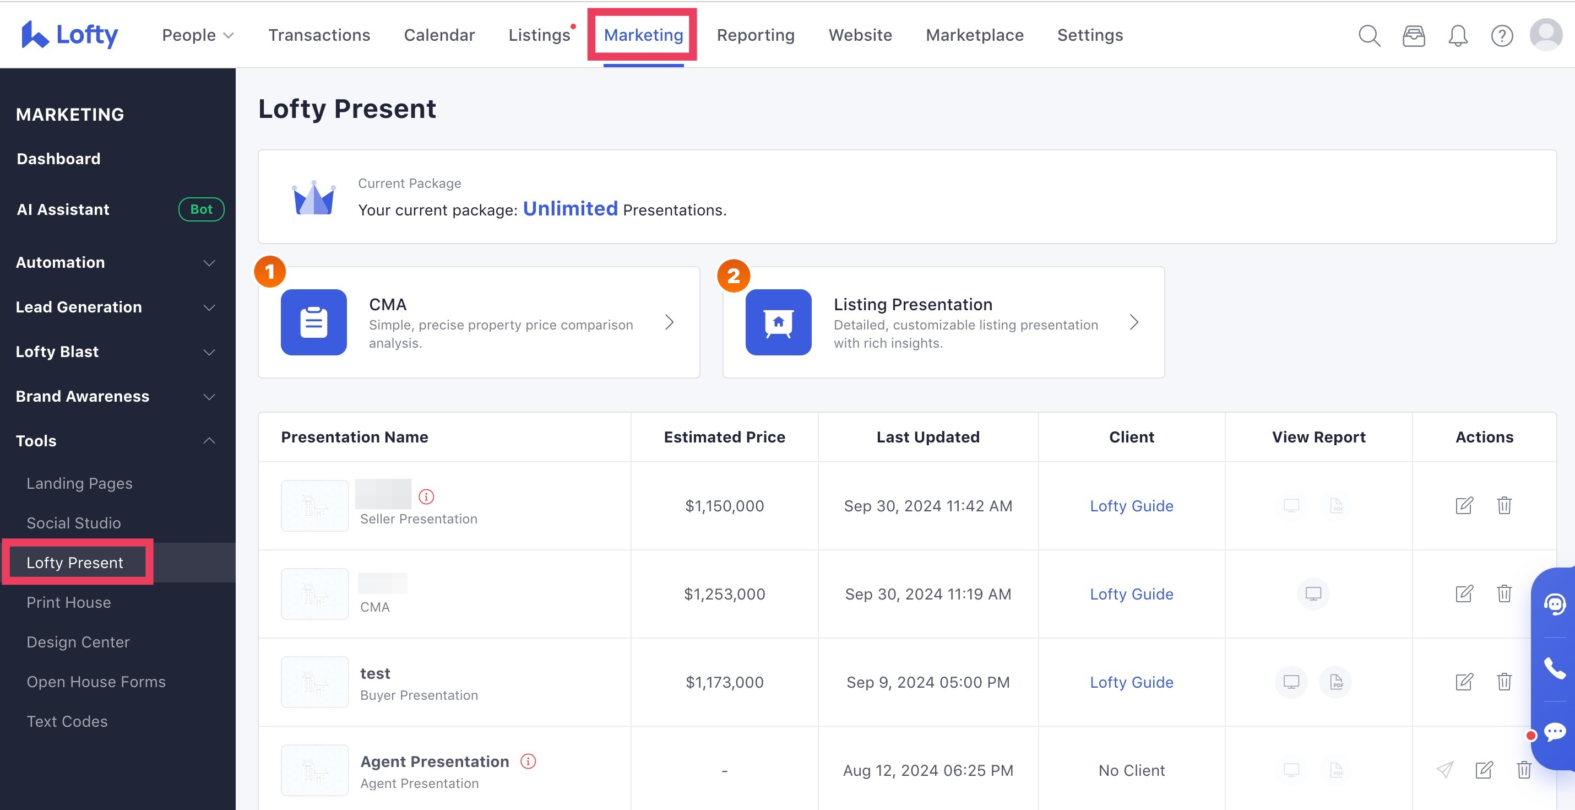Open the support agent chat widget icon
1575x810 pixels.
pos(1555,604)
